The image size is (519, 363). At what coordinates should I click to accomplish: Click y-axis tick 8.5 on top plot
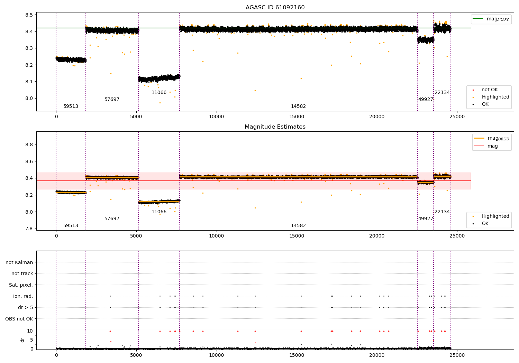click(x=29, y=15)
